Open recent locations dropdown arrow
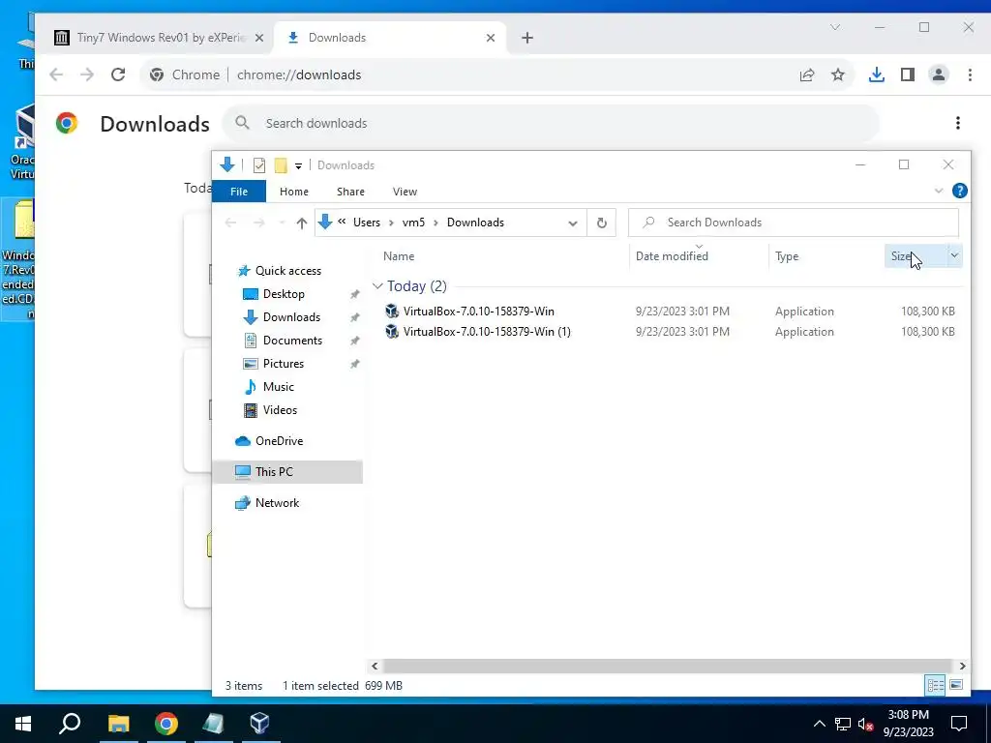 click(x=282, y=223)
